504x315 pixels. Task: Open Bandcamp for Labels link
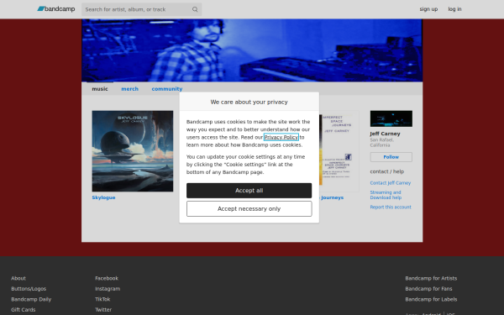click(431, 299)
